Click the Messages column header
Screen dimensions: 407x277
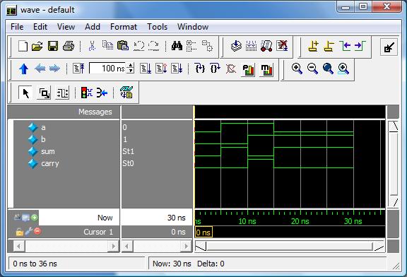click(x=95, y=112)
